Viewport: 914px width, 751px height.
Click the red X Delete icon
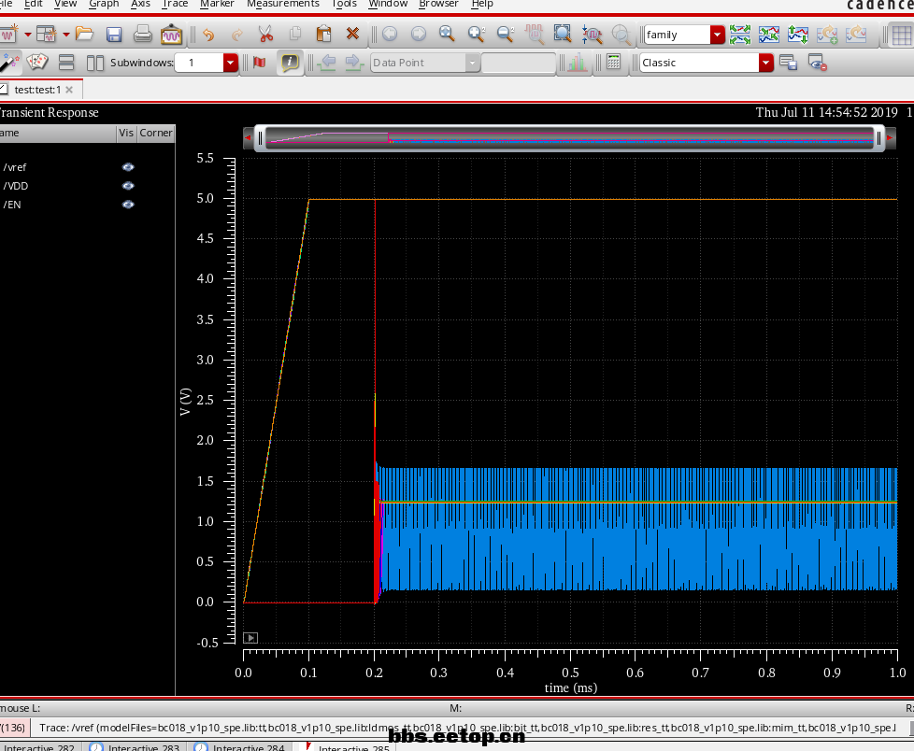click(352, 35)
